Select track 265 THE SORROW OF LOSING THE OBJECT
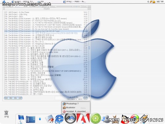Image resolution: width=165 pixels, height=124 pixels. click(46, 71)
